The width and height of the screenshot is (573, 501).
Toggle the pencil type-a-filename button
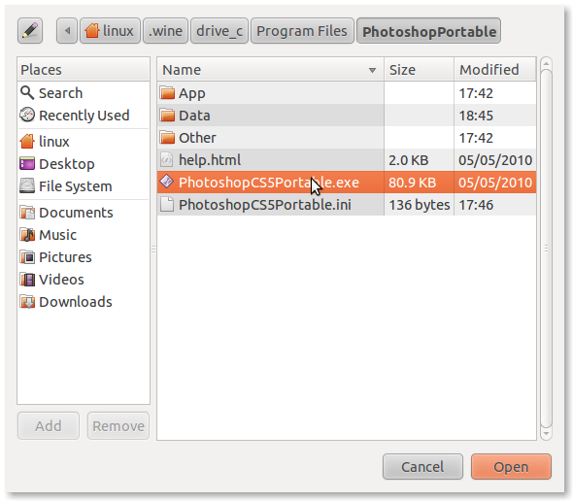[x=30, y=31]
